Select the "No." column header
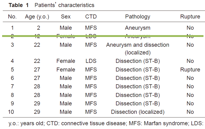The image size is (205, 129). pyautogui.click(x=12, y=17)
